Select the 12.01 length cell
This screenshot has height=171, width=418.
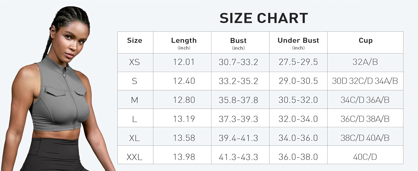[184, 62]
